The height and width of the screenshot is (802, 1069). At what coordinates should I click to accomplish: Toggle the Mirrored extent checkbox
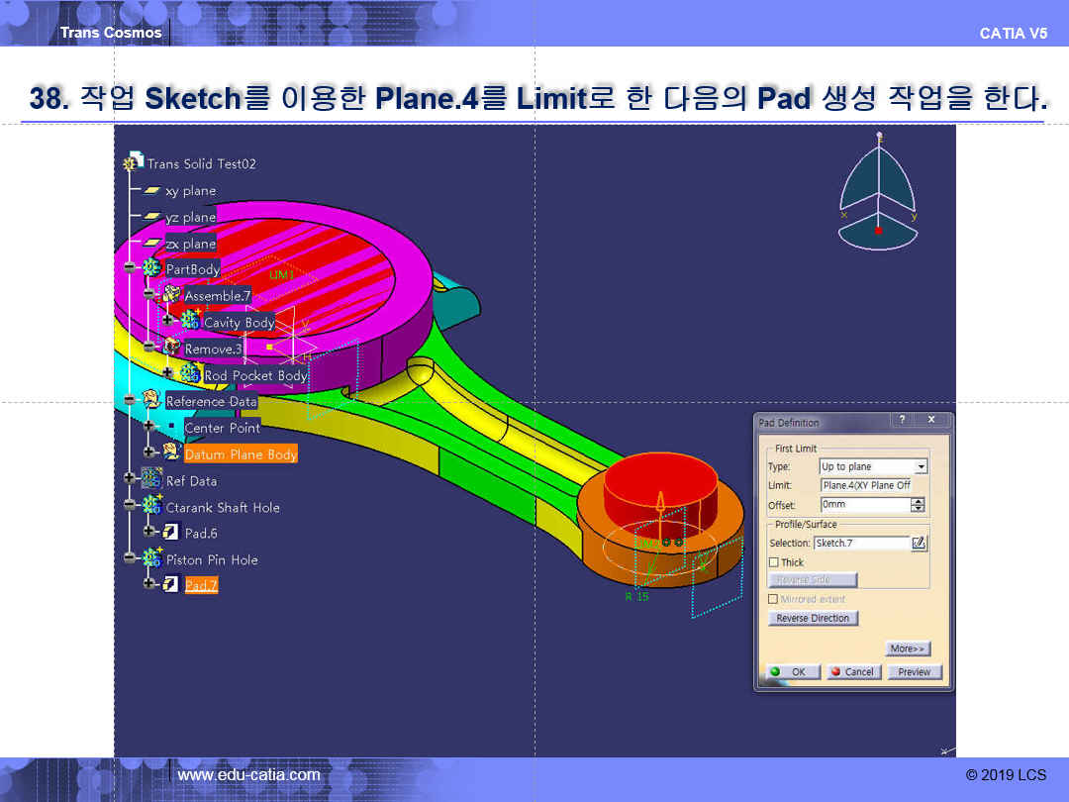coord(774,599)
